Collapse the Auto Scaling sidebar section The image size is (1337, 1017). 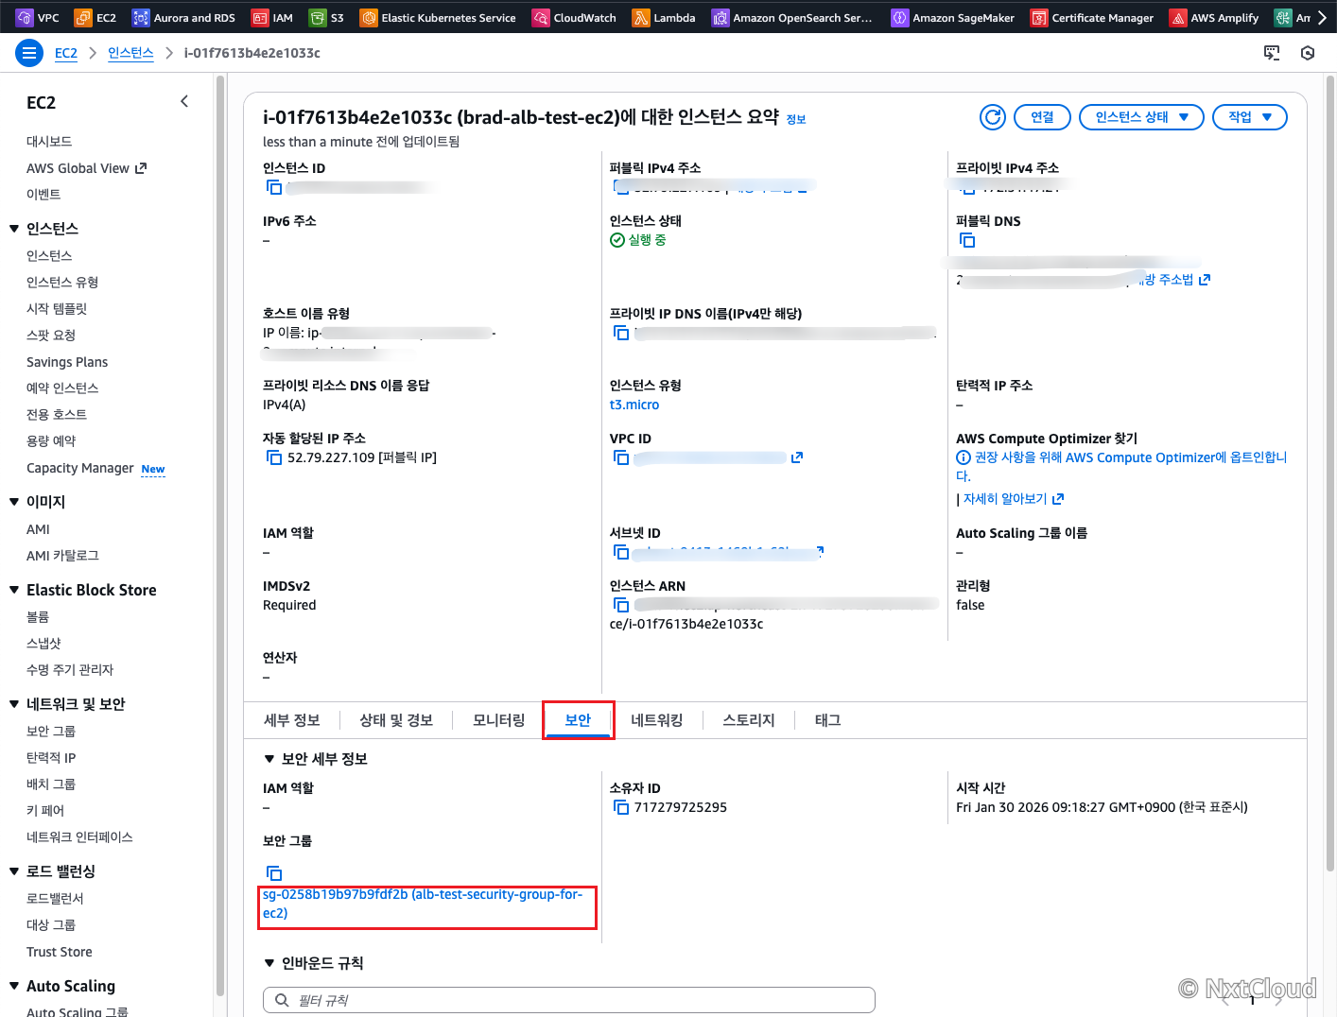click(14, 986)
